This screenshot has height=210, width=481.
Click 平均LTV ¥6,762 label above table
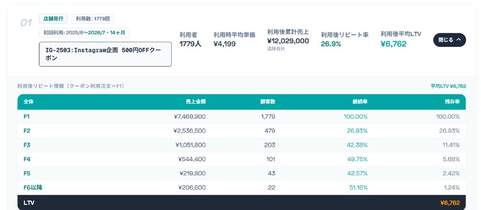click(448, 86)
